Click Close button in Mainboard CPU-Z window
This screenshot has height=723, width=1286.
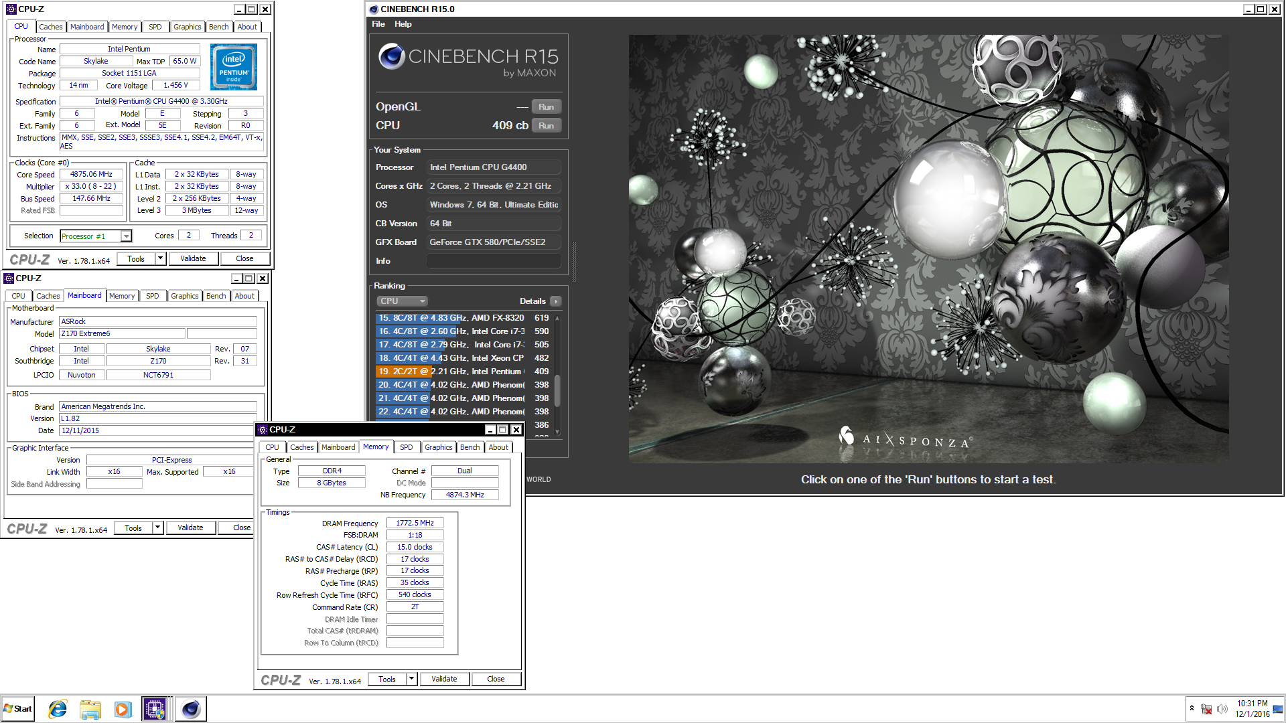[236, 528]
